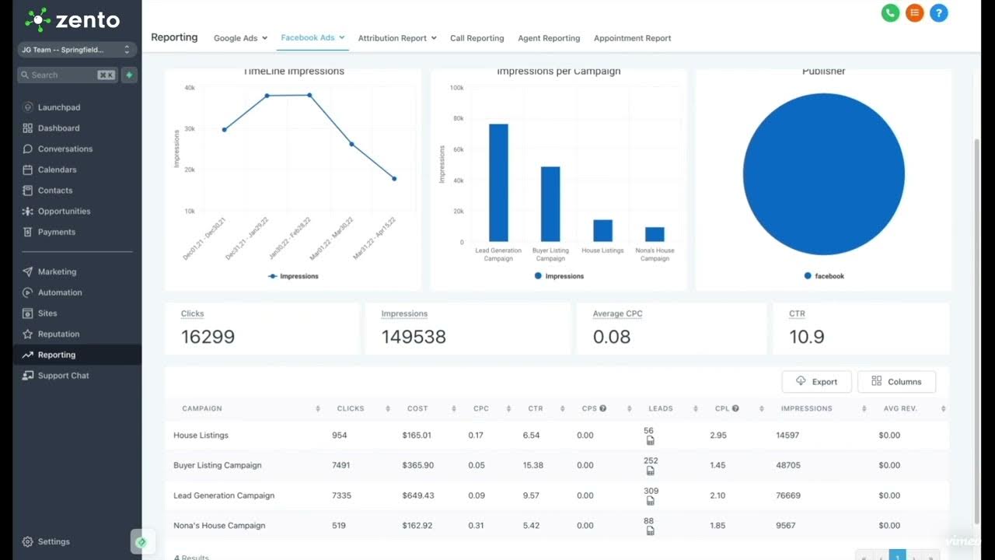Click the Contacts sidebar icon

point(28,191)
